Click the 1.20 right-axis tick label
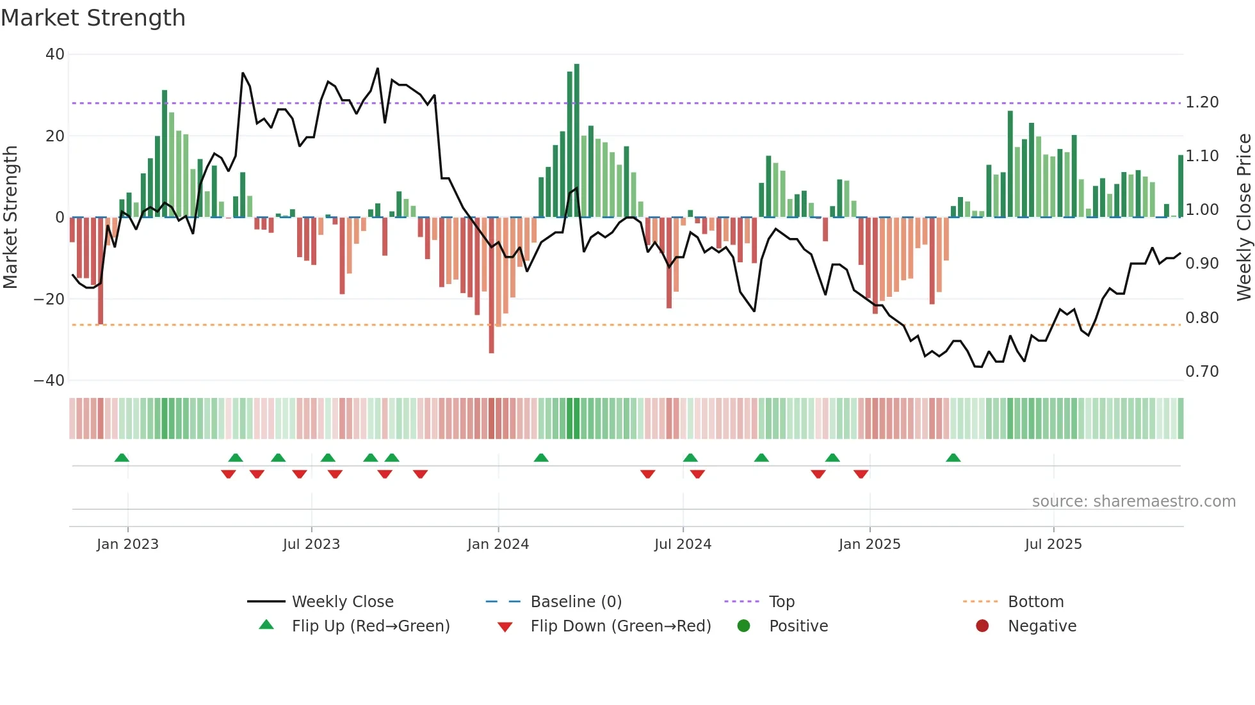 1202,102
